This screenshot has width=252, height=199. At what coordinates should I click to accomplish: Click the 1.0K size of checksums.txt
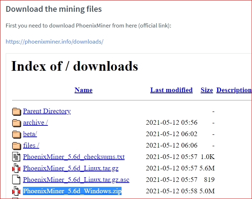(208, 157)
